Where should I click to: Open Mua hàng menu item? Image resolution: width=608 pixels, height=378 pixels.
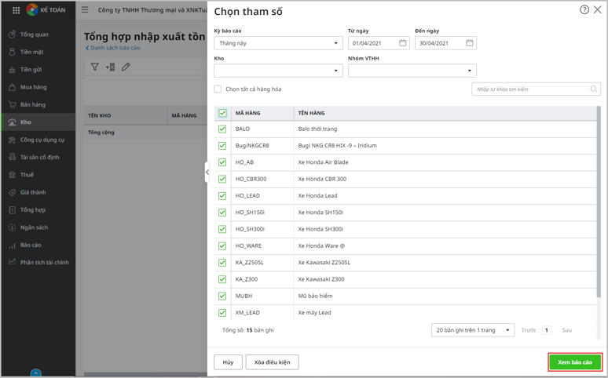38,87
